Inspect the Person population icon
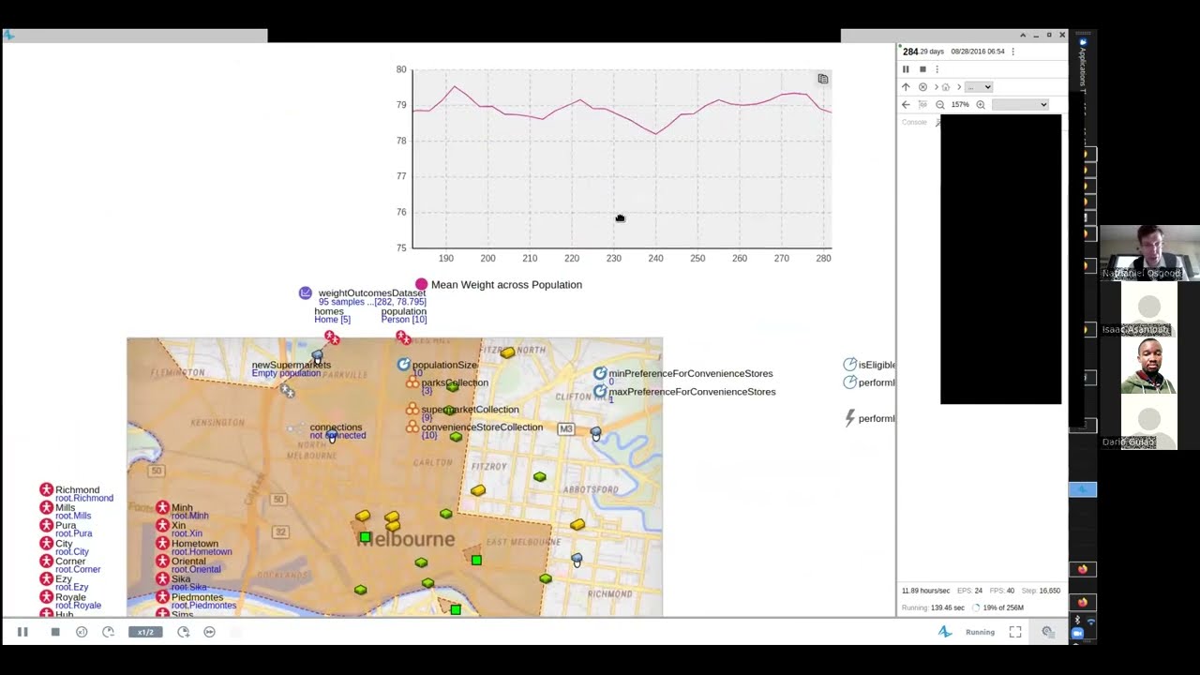The image size is (1200, 675). 403,337
